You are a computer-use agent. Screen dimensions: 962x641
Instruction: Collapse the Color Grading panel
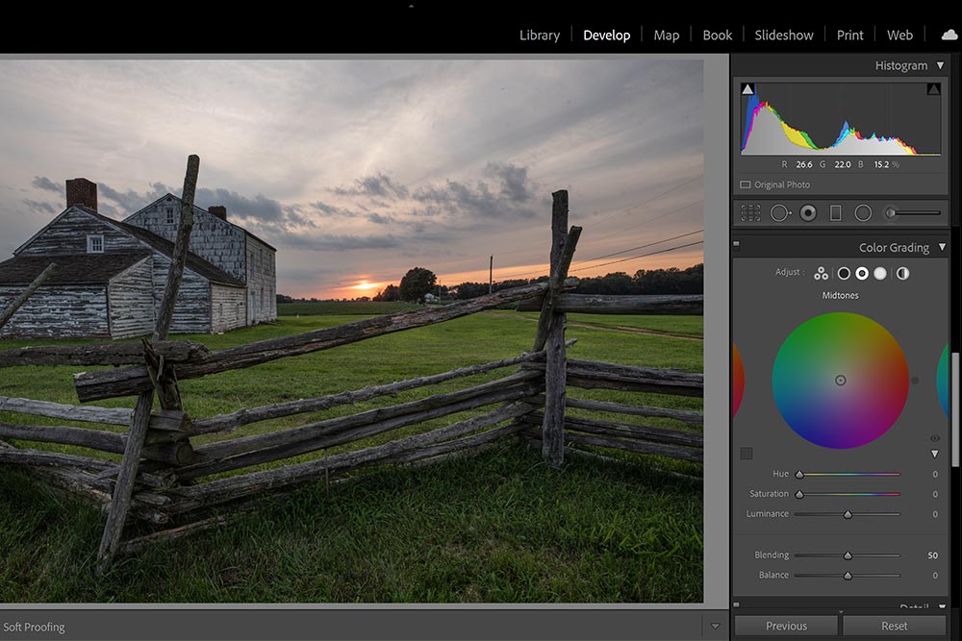(x=942, y=247)
